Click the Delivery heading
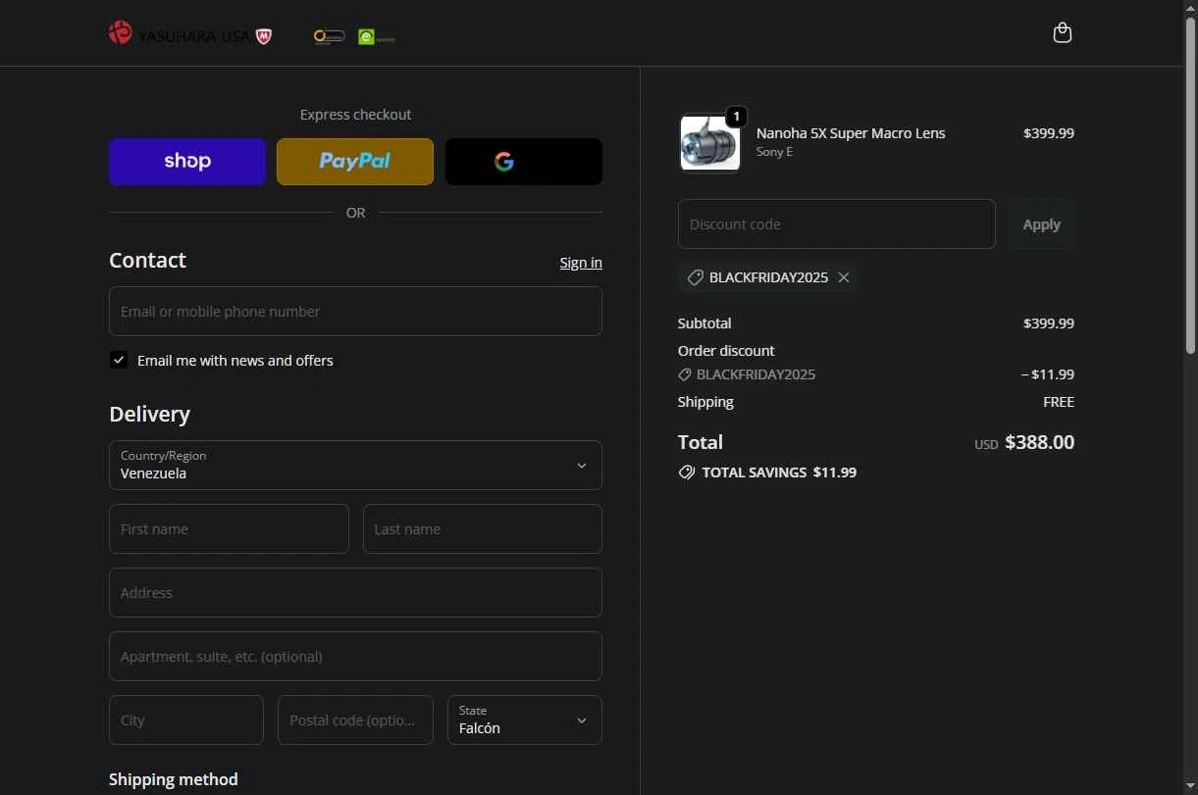1198x795 pixels. (x=149, y=415)
